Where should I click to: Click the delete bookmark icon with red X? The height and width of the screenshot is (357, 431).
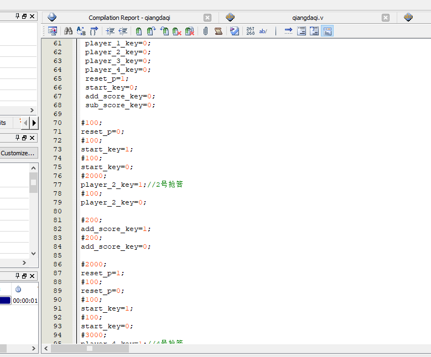(x=176, y=32)
